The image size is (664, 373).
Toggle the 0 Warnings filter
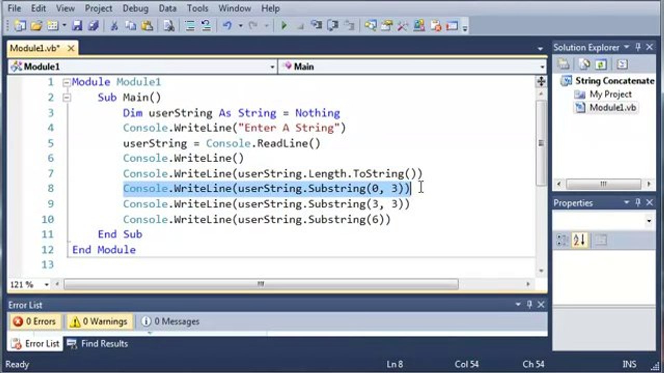[x=99, y=321]
